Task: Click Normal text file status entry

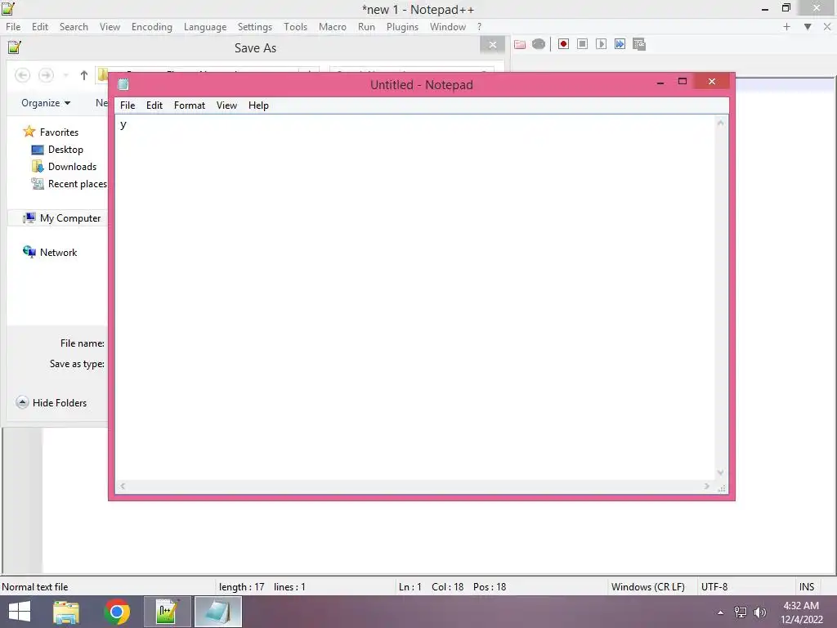Action: [35, 587]
